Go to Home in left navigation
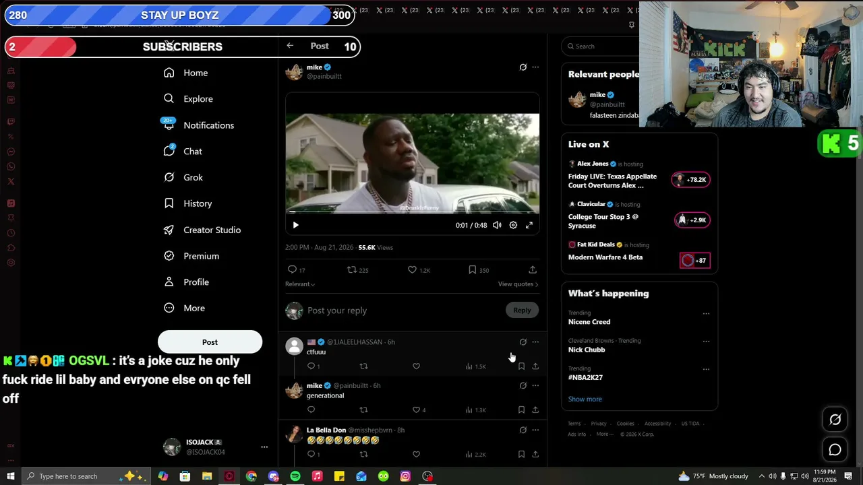This screenshot has width=863, height=485. tap(186, 73)
